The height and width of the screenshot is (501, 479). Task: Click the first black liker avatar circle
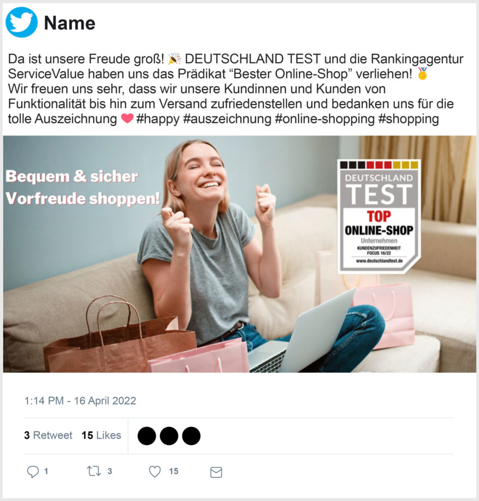[147, 436]
